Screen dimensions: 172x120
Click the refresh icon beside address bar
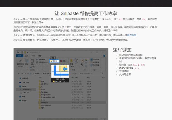(x=76, y=73)
